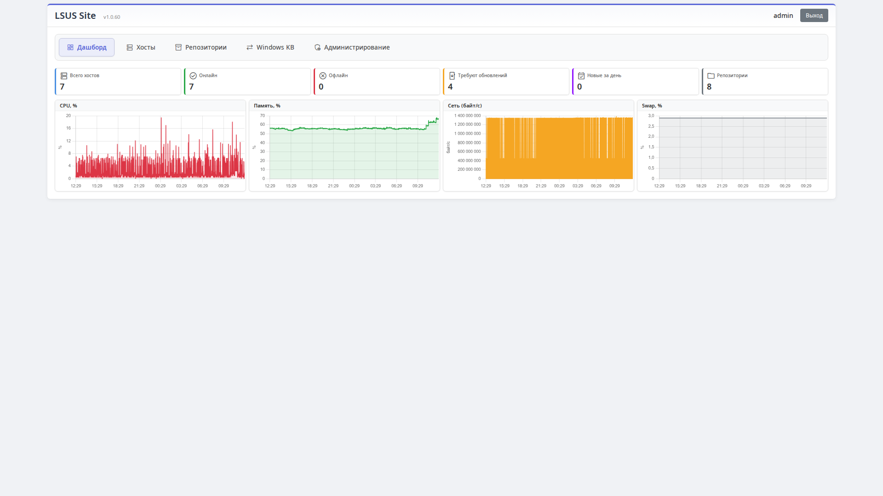
Task: Click the Сеть (байт/с) chart title
Action: [x=465, y=106]
